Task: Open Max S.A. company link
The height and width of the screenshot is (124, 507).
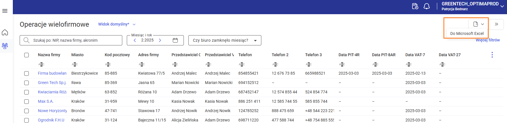Action: point(46,101)
